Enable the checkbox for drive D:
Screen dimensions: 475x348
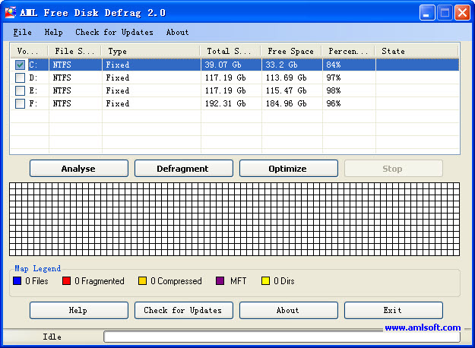[x=20, y=78]
